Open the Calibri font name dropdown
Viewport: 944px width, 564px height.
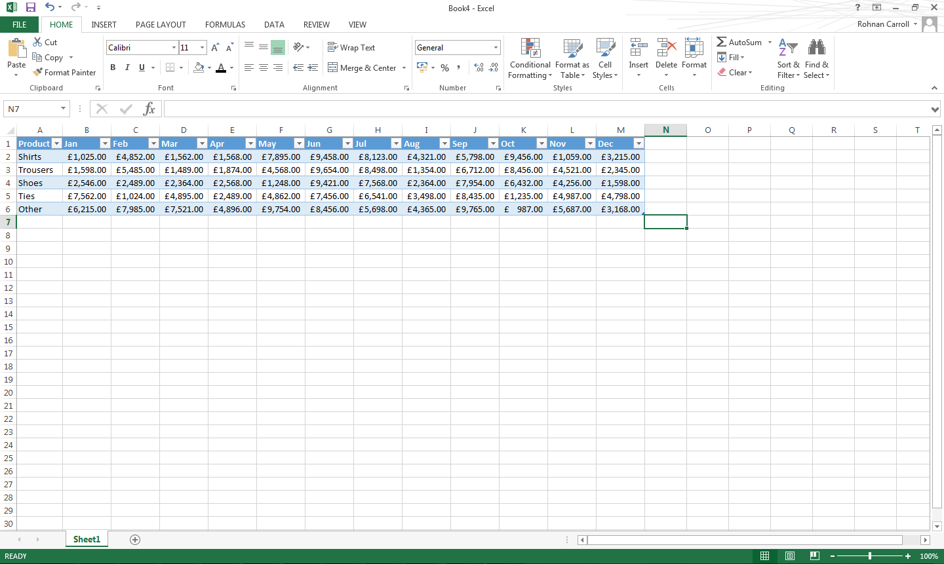click(174, 47)
